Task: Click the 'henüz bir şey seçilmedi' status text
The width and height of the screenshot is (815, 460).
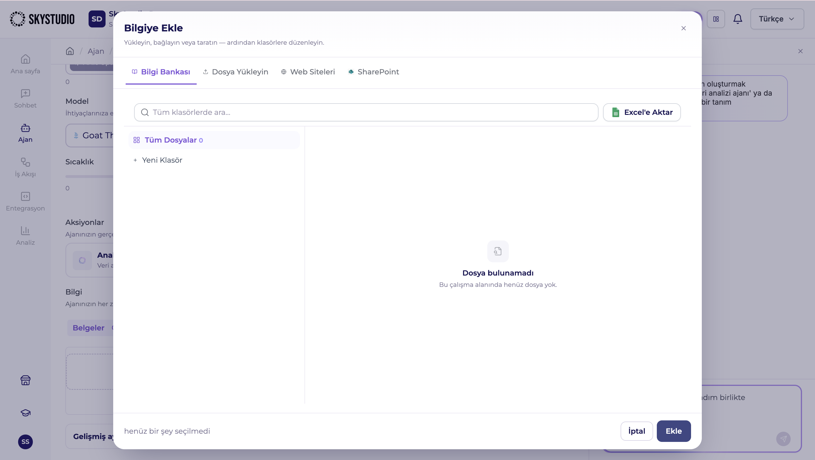Action: tap(167, 431)
